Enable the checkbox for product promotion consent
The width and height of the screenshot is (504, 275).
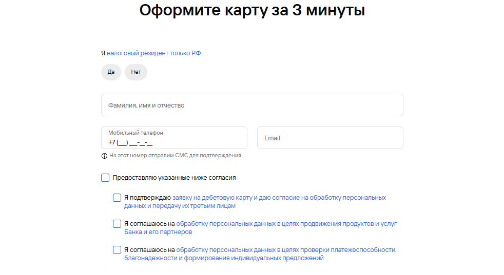coord(117,224)
